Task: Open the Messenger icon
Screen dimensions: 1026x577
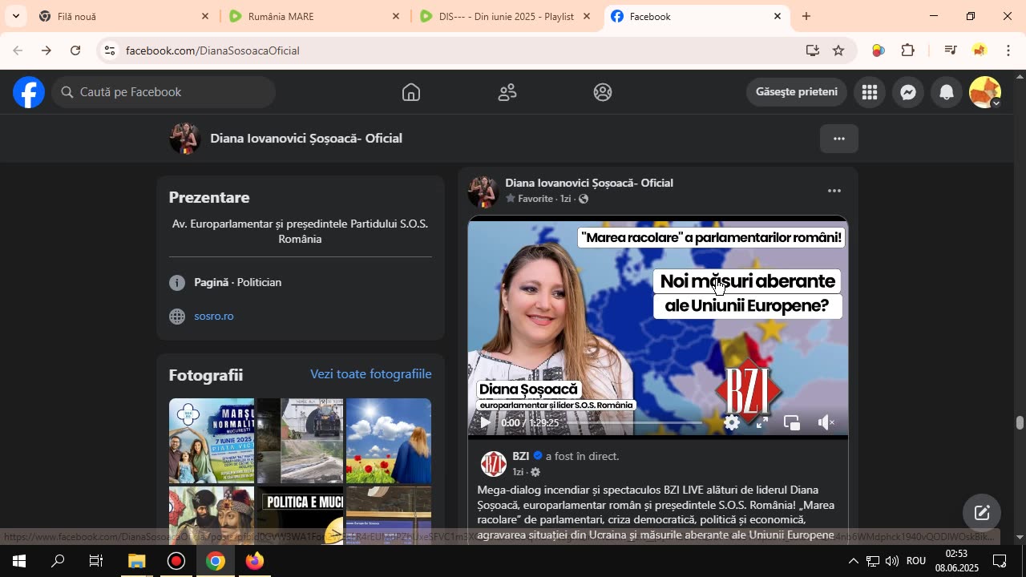Action: [x=908, y=92]
